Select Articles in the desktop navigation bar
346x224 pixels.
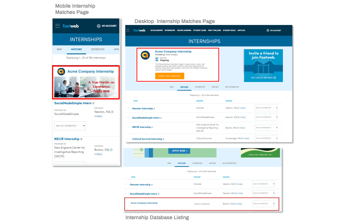[x=241, y=30]
